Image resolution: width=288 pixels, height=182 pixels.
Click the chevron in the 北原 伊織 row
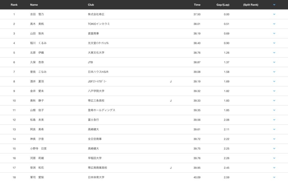(274, 53)
